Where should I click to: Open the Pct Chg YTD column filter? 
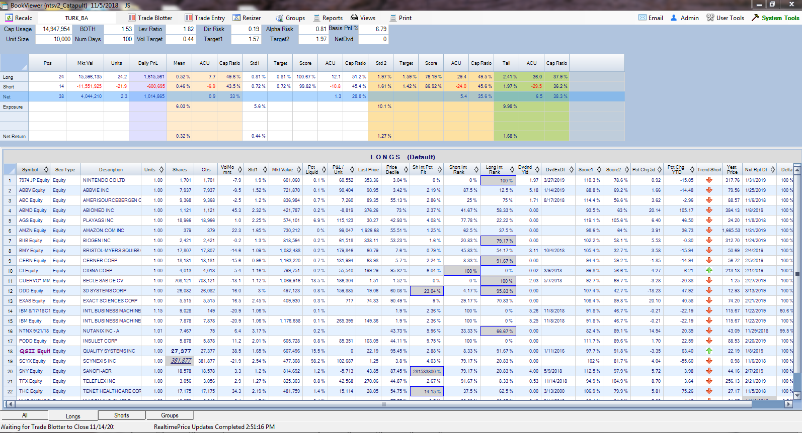pyautogui.click(x=692, y=170)
